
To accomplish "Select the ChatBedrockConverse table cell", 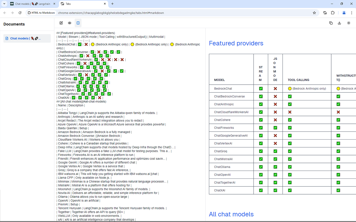I will click(x=231, y=96).
